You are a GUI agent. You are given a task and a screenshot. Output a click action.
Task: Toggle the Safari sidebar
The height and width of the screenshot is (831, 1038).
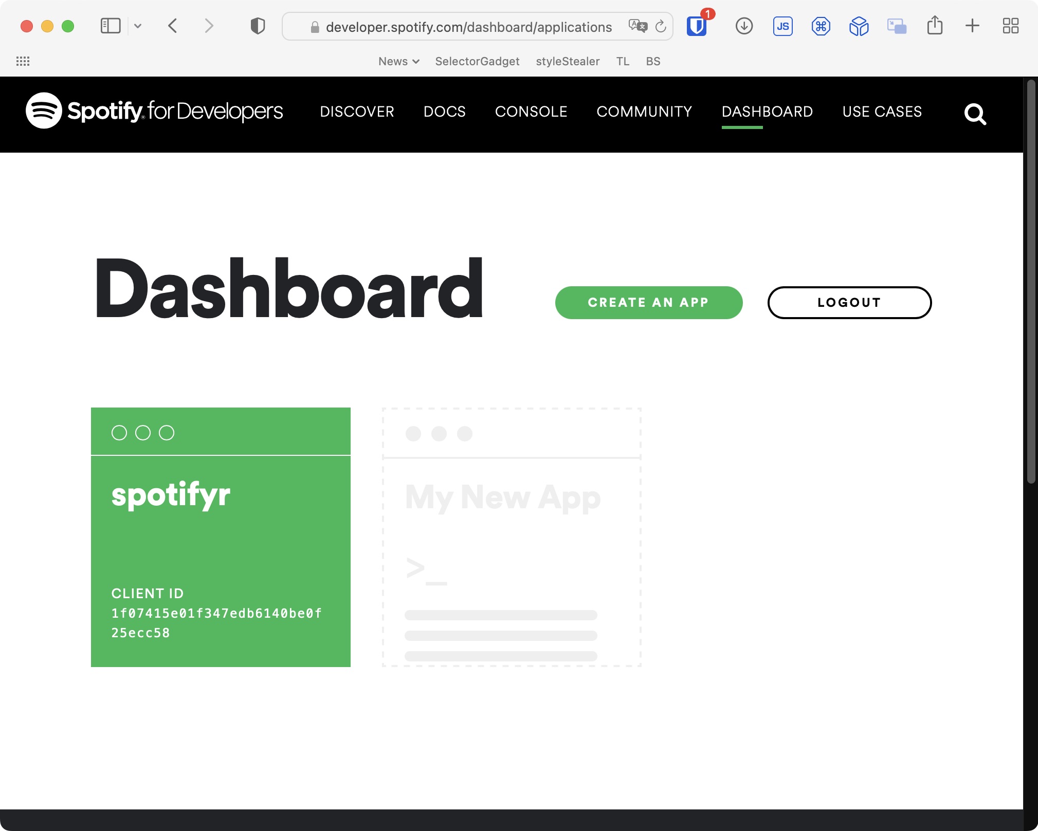click(x=110, y=26)
